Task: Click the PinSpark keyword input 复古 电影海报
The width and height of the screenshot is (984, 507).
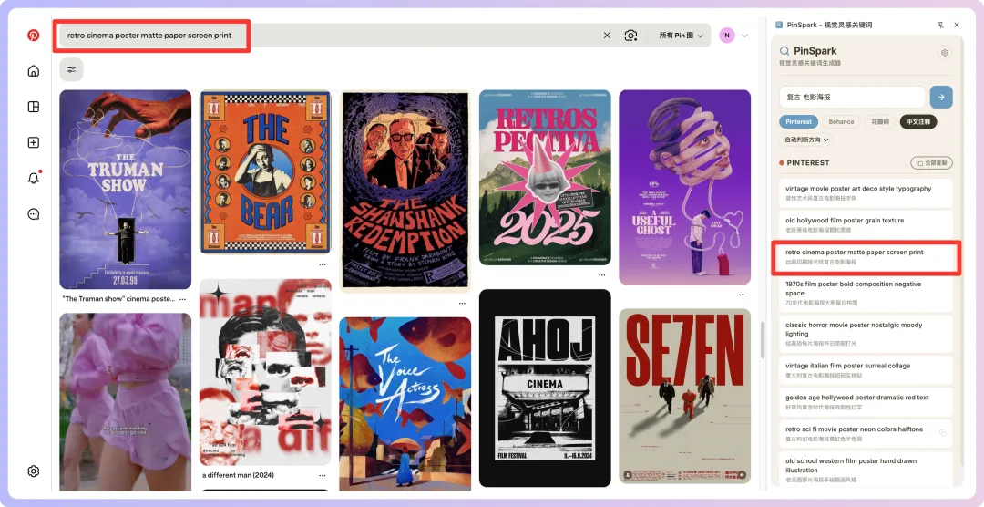Action: click(852, 98)
